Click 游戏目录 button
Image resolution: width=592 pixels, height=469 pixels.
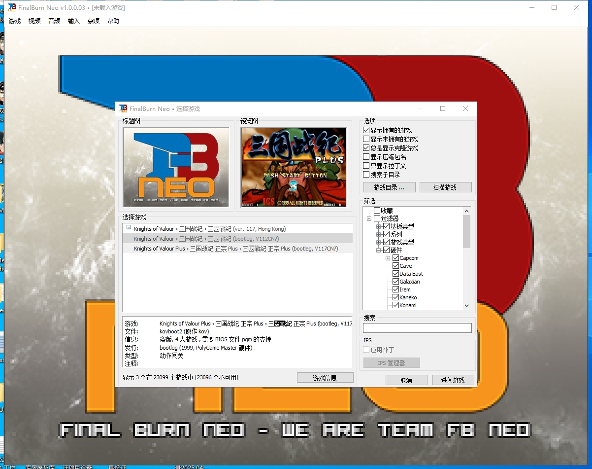(389, 187)
